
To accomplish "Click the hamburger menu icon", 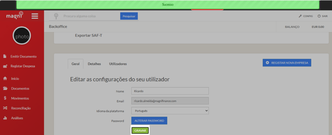I will click(35, 16).
